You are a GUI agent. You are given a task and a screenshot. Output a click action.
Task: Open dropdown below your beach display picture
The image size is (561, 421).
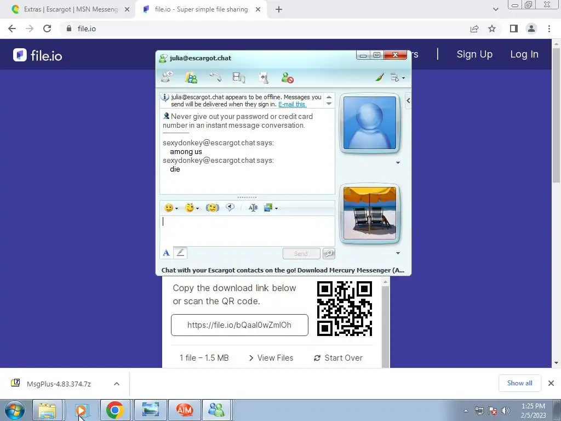[x=398, y=253]
